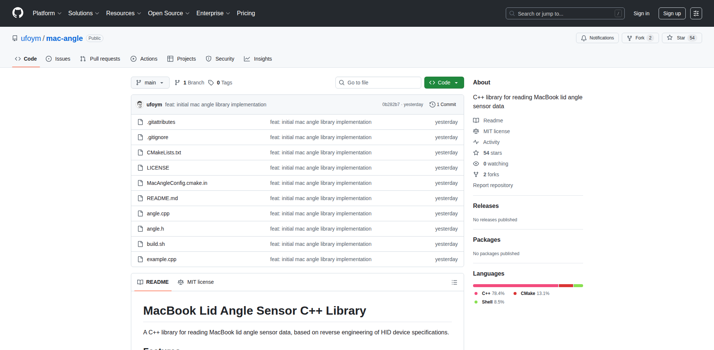Click the C++ 78.4% language entry

point(489,293)
